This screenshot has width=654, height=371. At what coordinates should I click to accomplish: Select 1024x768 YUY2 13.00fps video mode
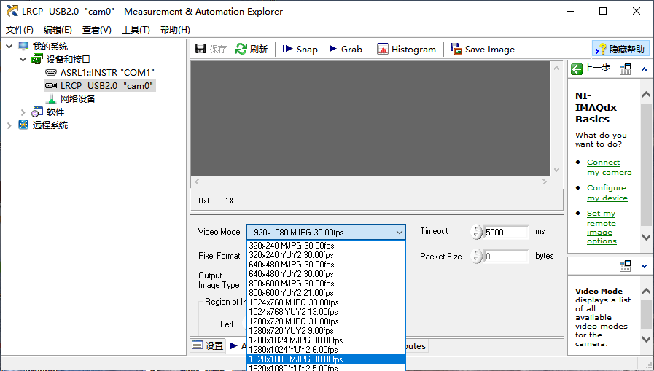click(x=326, y=312)
